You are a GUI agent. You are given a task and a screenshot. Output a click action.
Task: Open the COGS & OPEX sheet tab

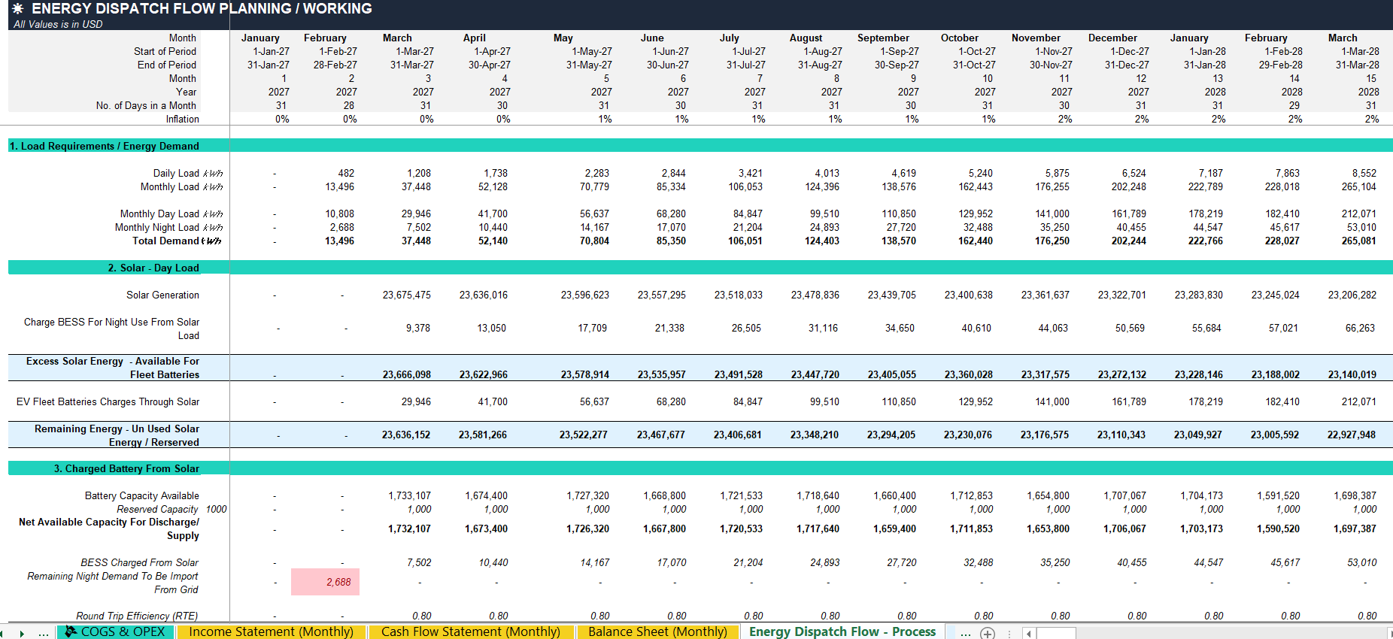click(116, 631)
